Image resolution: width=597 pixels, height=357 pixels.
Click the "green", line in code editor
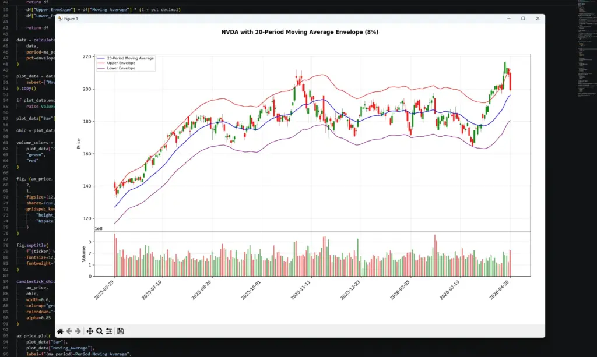[36, 155]
